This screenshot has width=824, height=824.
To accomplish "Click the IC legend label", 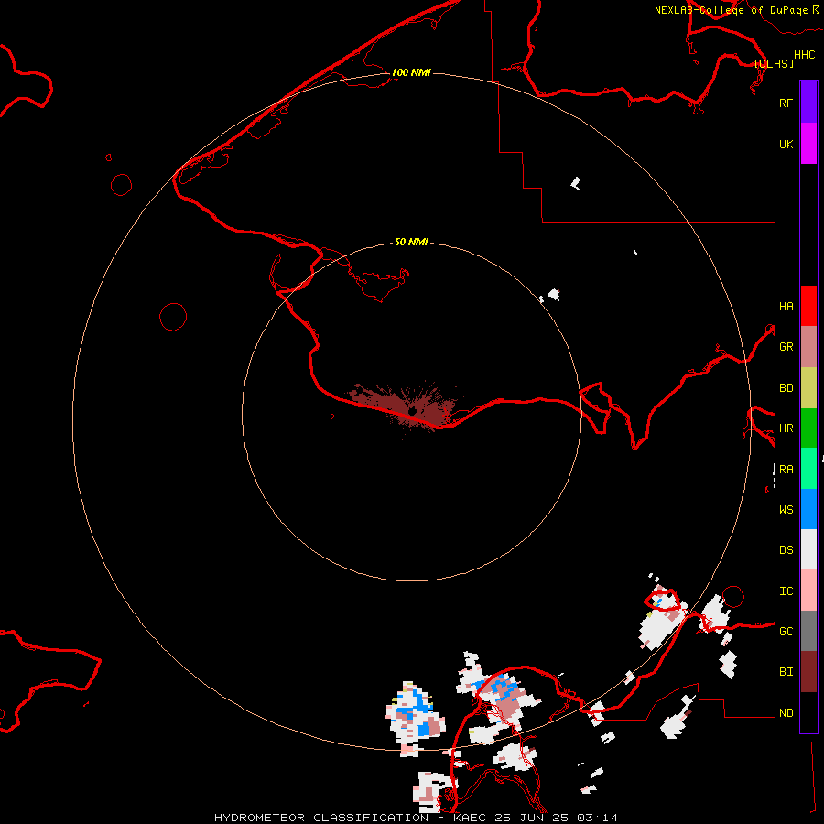I will 786,591.
